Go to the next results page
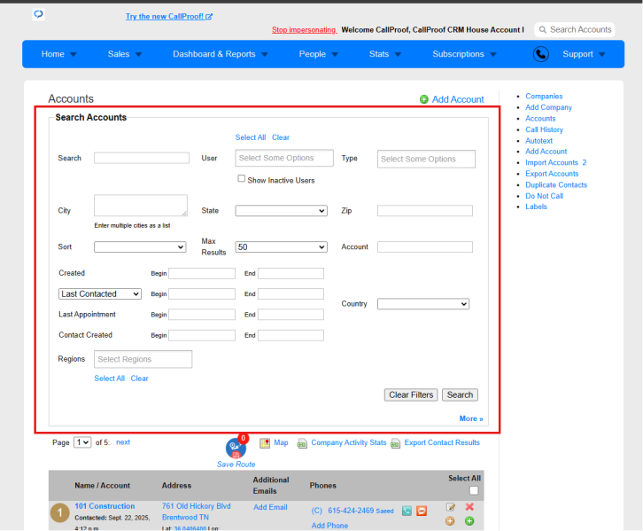Image resolution: width=643 pixels, height=531 pixels. [123, 442]
